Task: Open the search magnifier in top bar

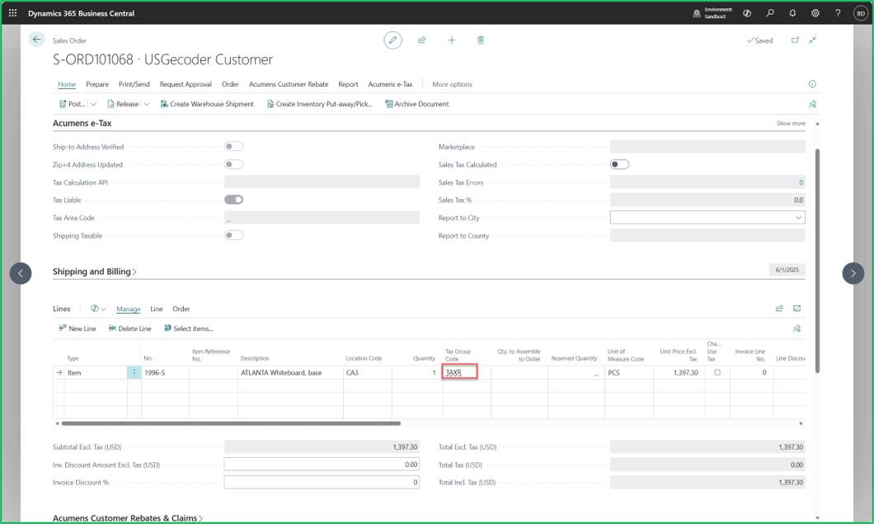Action: click(x=770, y=13)
